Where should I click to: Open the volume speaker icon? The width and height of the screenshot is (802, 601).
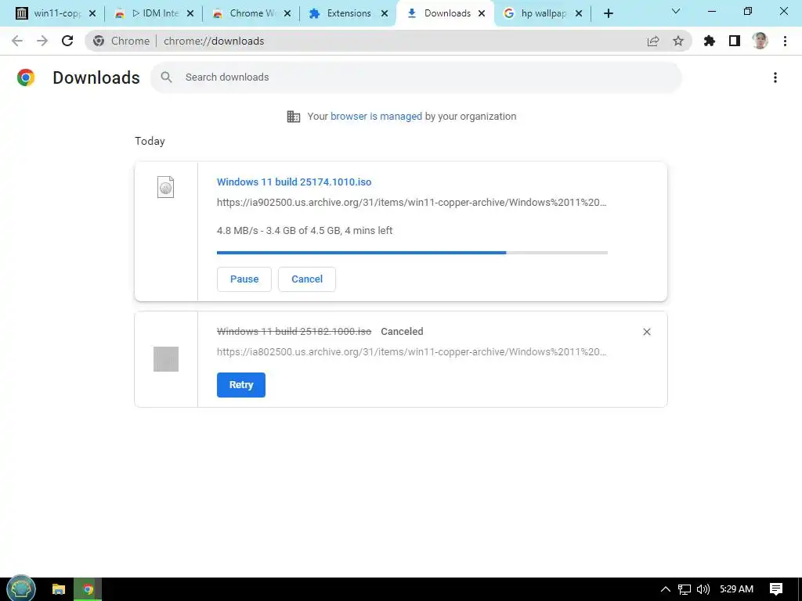click(x=703, y=590)
